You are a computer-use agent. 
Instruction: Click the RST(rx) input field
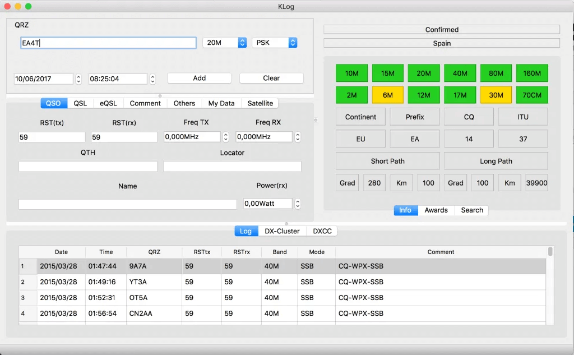coord(124,137)
